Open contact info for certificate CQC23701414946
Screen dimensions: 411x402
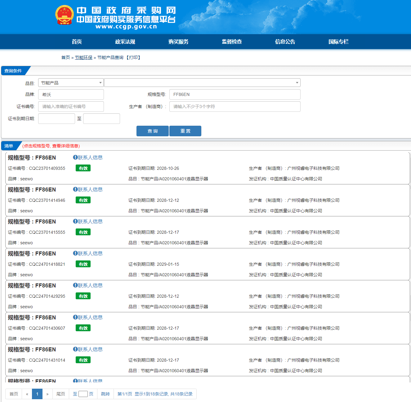(x=88, y=190)
